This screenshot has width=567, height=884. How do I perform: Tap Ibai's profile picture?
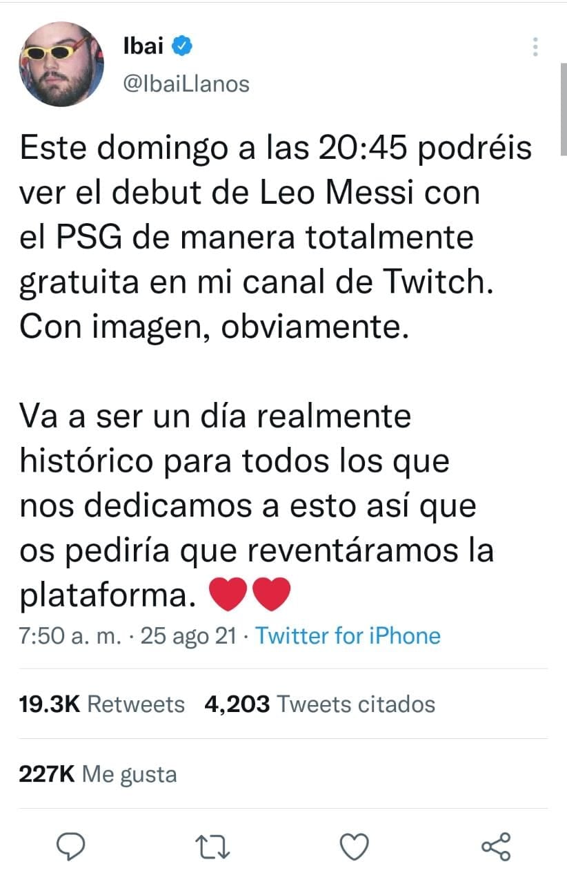pyautogui.click(x=62, y=62)
